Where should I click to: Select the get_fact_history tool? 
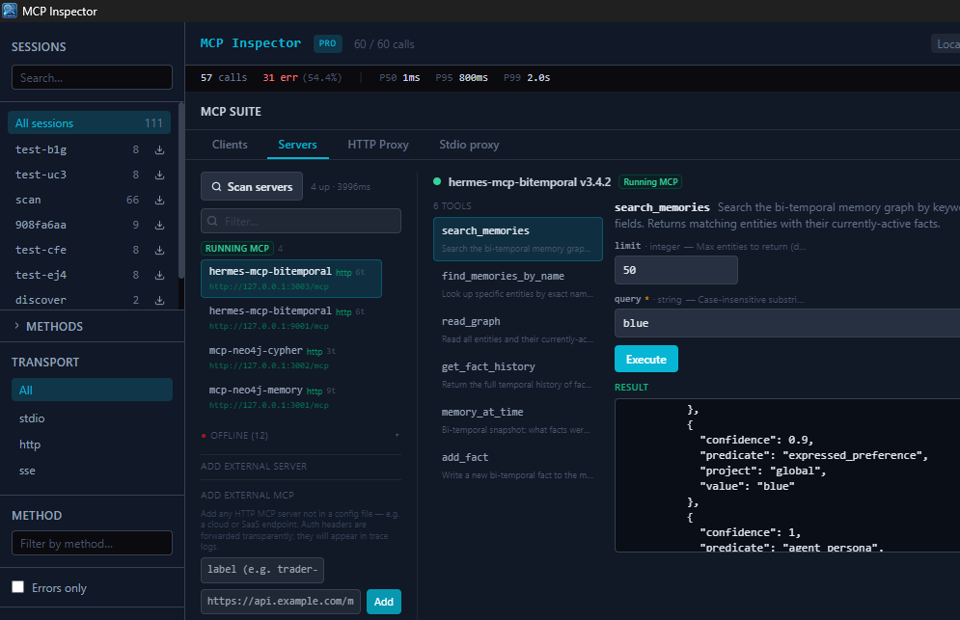coord(518,374)
